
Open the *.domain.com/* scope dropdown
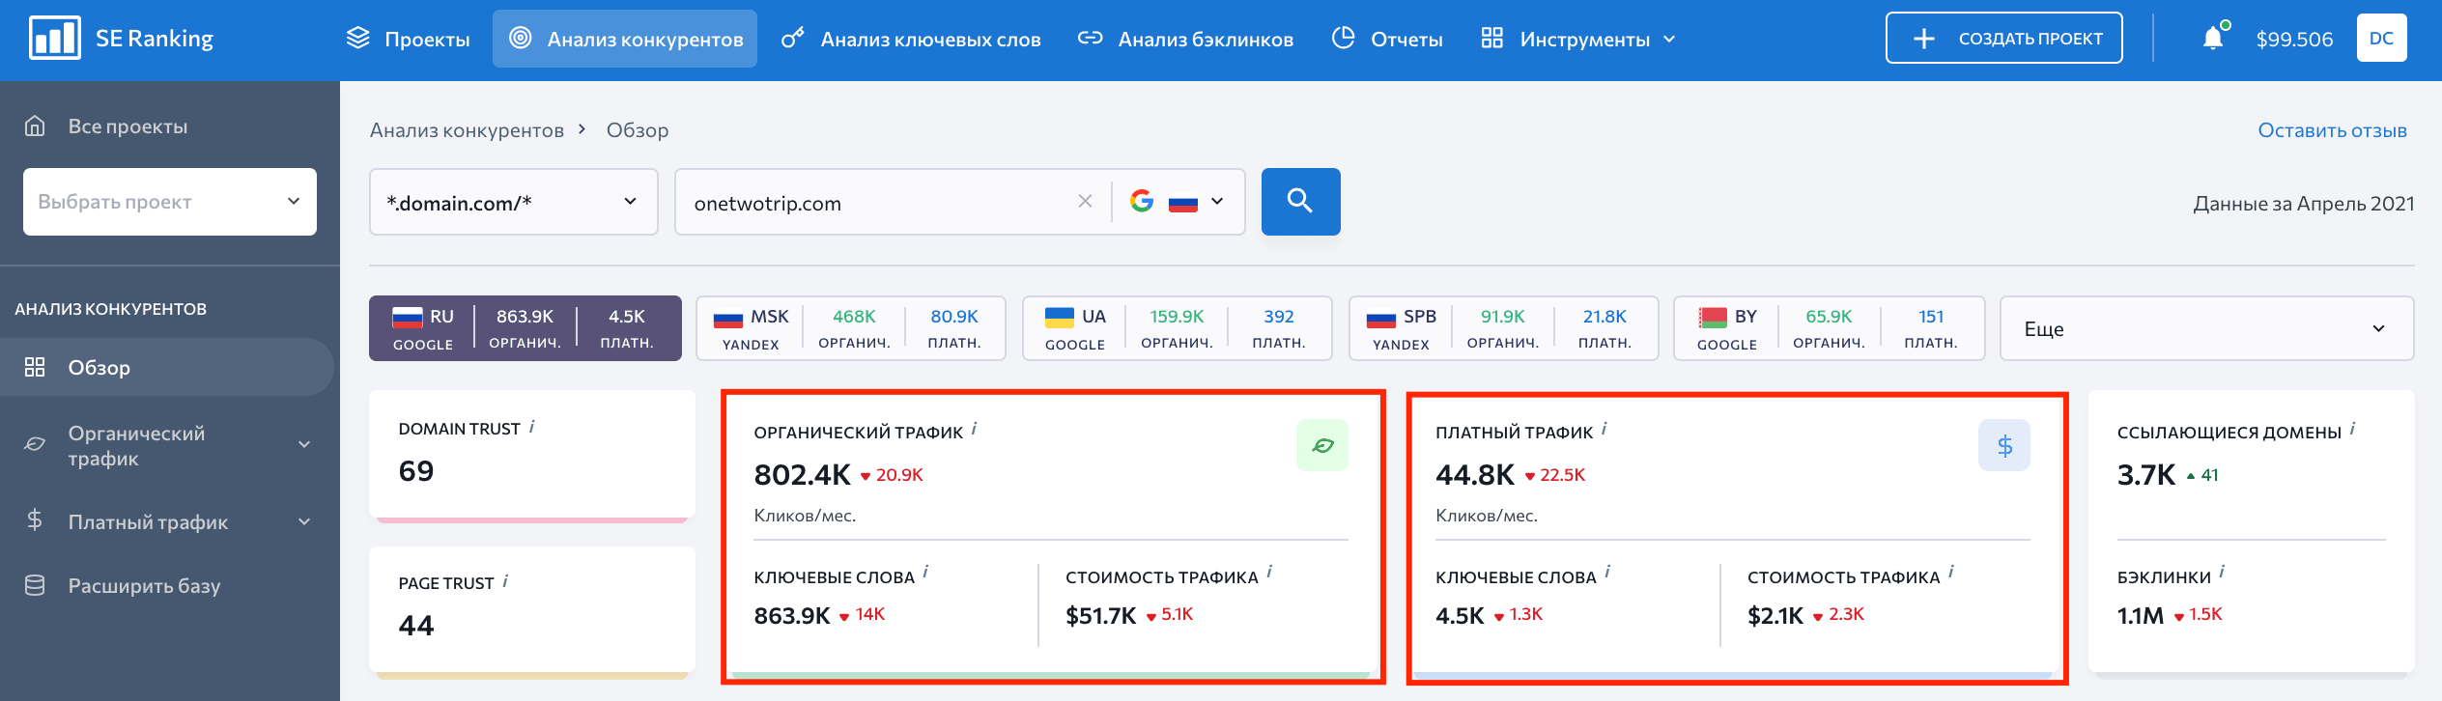pos(514,202)
